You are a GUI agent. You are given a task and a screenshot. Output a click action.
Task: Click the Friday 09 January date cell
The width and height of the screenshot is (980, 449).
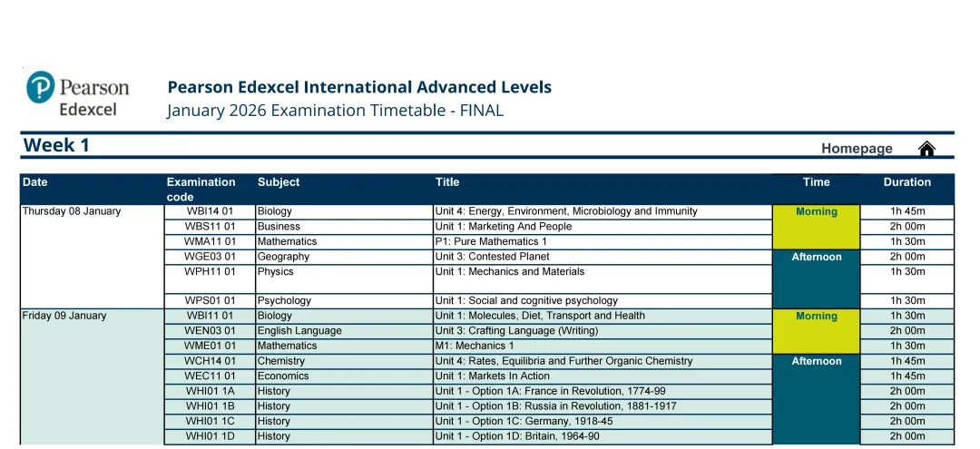click(93, 376)
